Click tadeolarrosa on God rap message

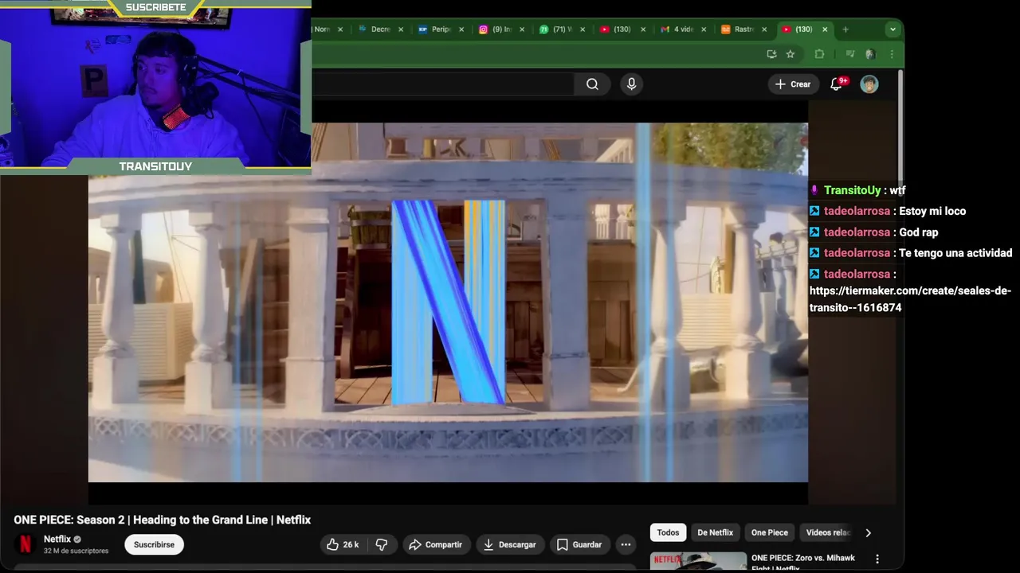point(857,232)
